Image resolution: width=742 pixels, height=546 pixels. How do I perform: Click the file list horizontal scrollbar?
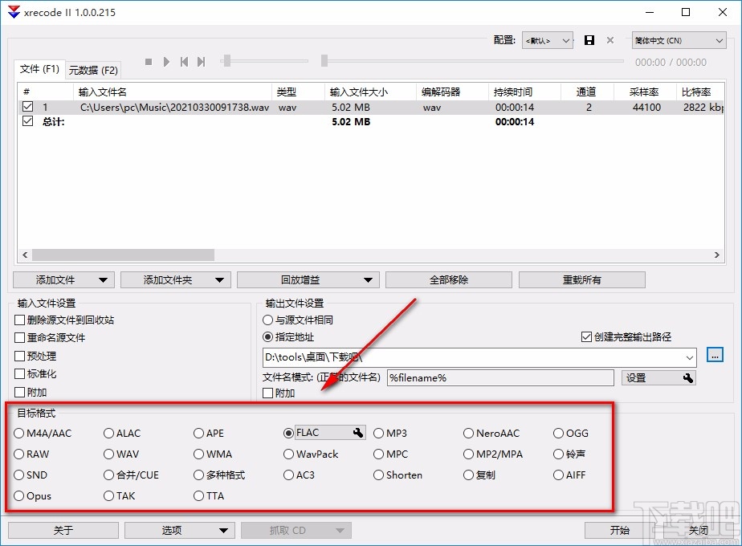(x=120, y=255)
